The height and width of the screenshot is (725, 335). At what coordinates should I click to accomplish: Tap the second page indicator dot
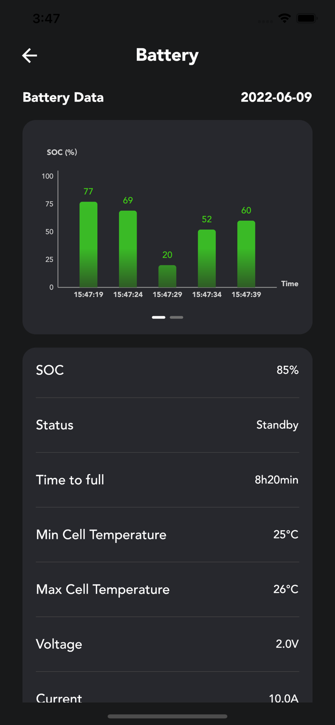(176, 318)
